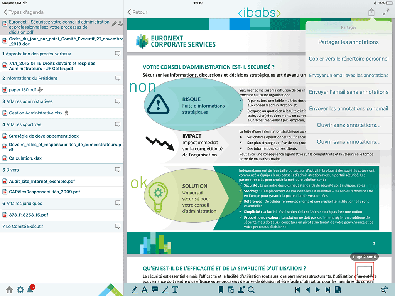
Task: Click the 'non' annotation on page
Action: pos(142,87)
